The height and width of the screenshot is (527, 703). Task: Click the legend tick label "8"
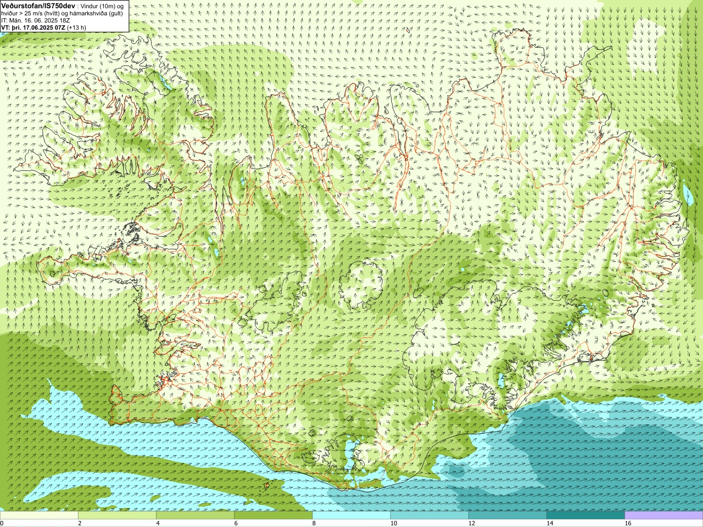[x=314, y=523]
